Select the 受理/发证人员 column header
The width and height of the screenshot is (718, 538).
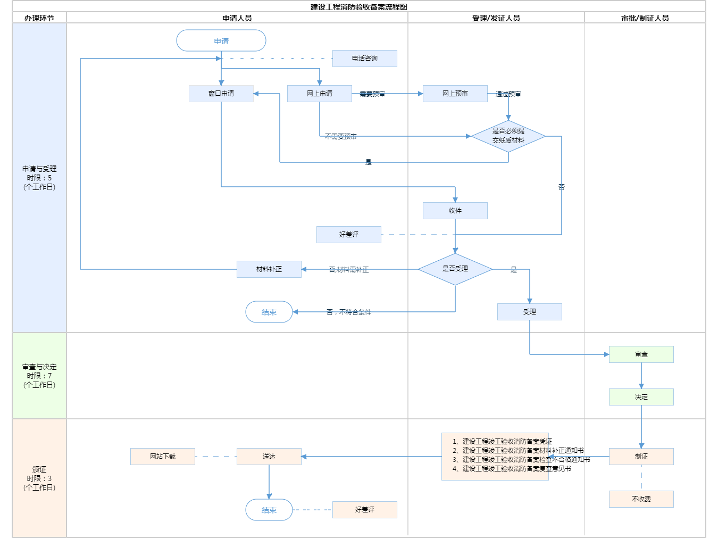[496, 18]
